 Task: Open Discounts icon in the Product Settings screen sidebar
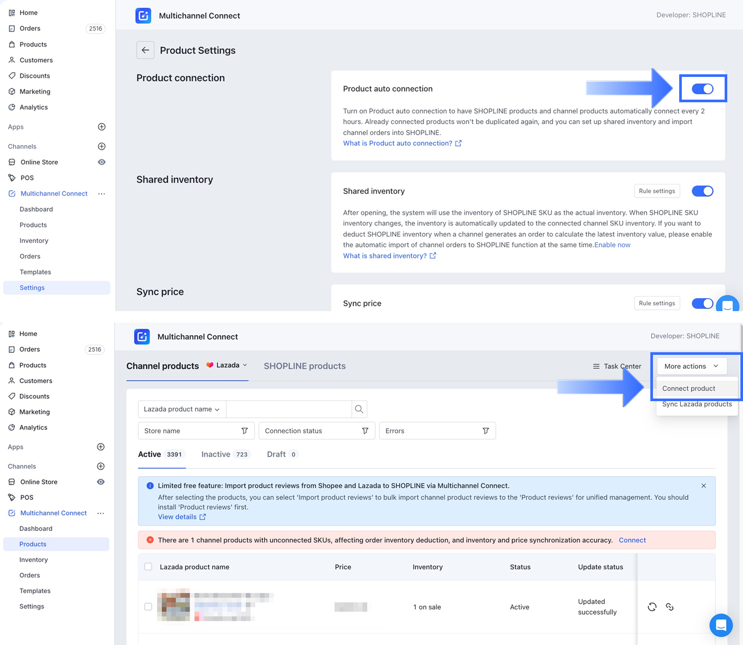click(12, 76)
